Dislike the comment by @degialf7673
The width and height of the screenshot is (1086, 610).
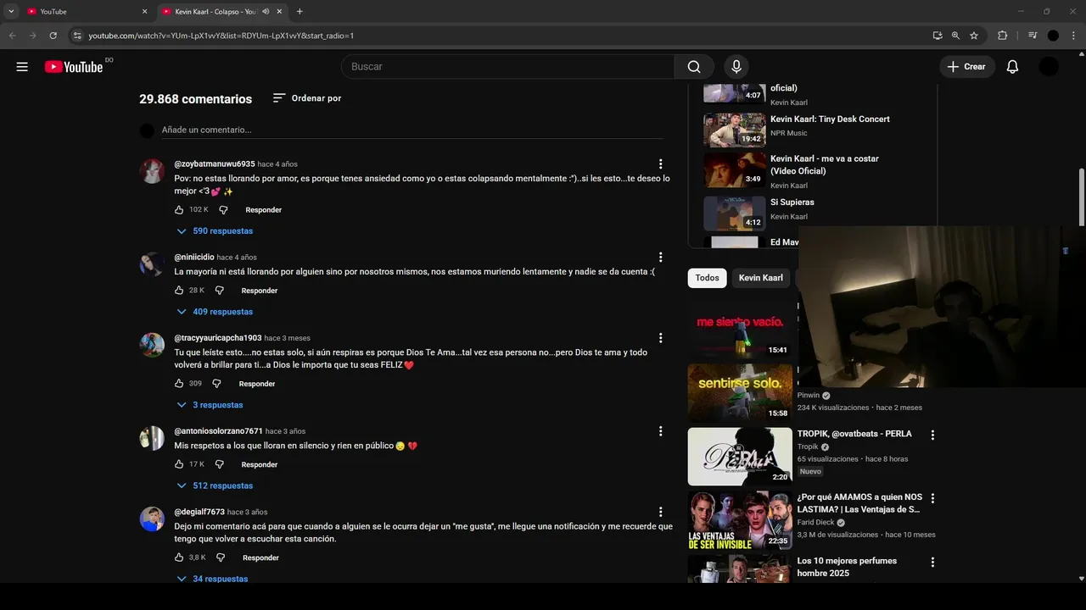pos(221,557)
